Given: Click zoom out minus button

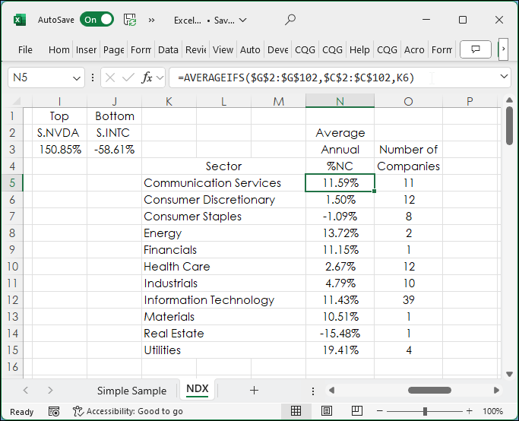Looking at the screenshot, I should (380, 411).
